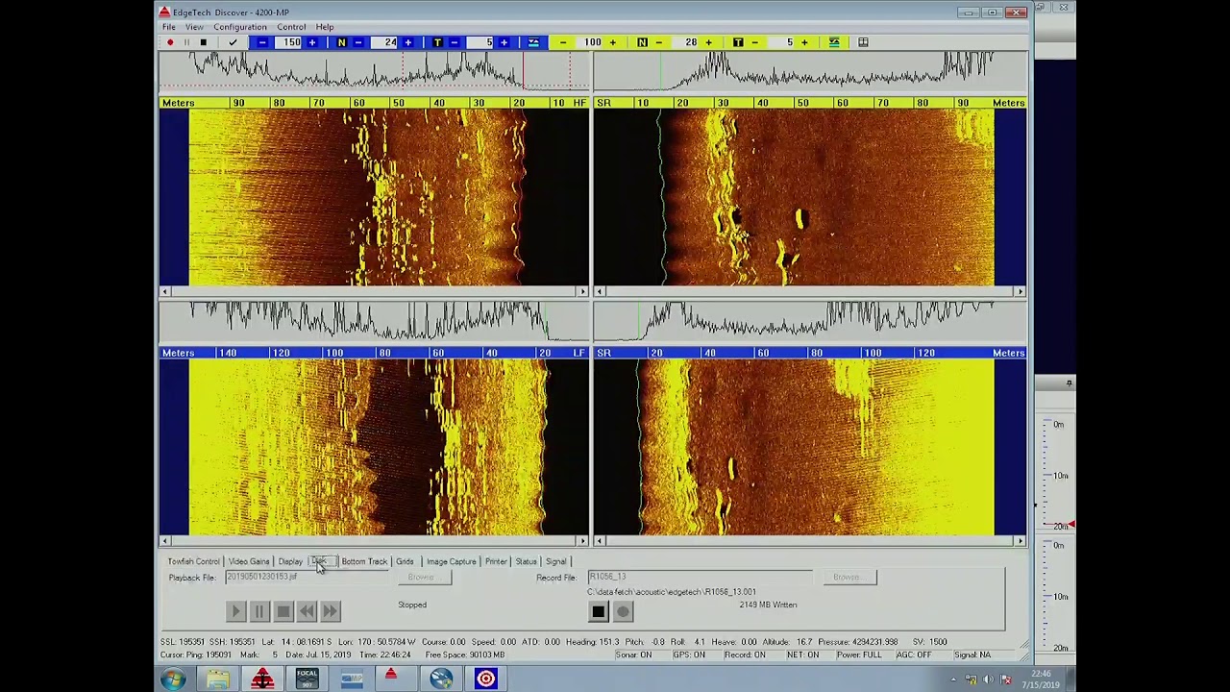Click the Windows Start button
The height and width of the screenshot is (692, 1230).
coord(174,680)
